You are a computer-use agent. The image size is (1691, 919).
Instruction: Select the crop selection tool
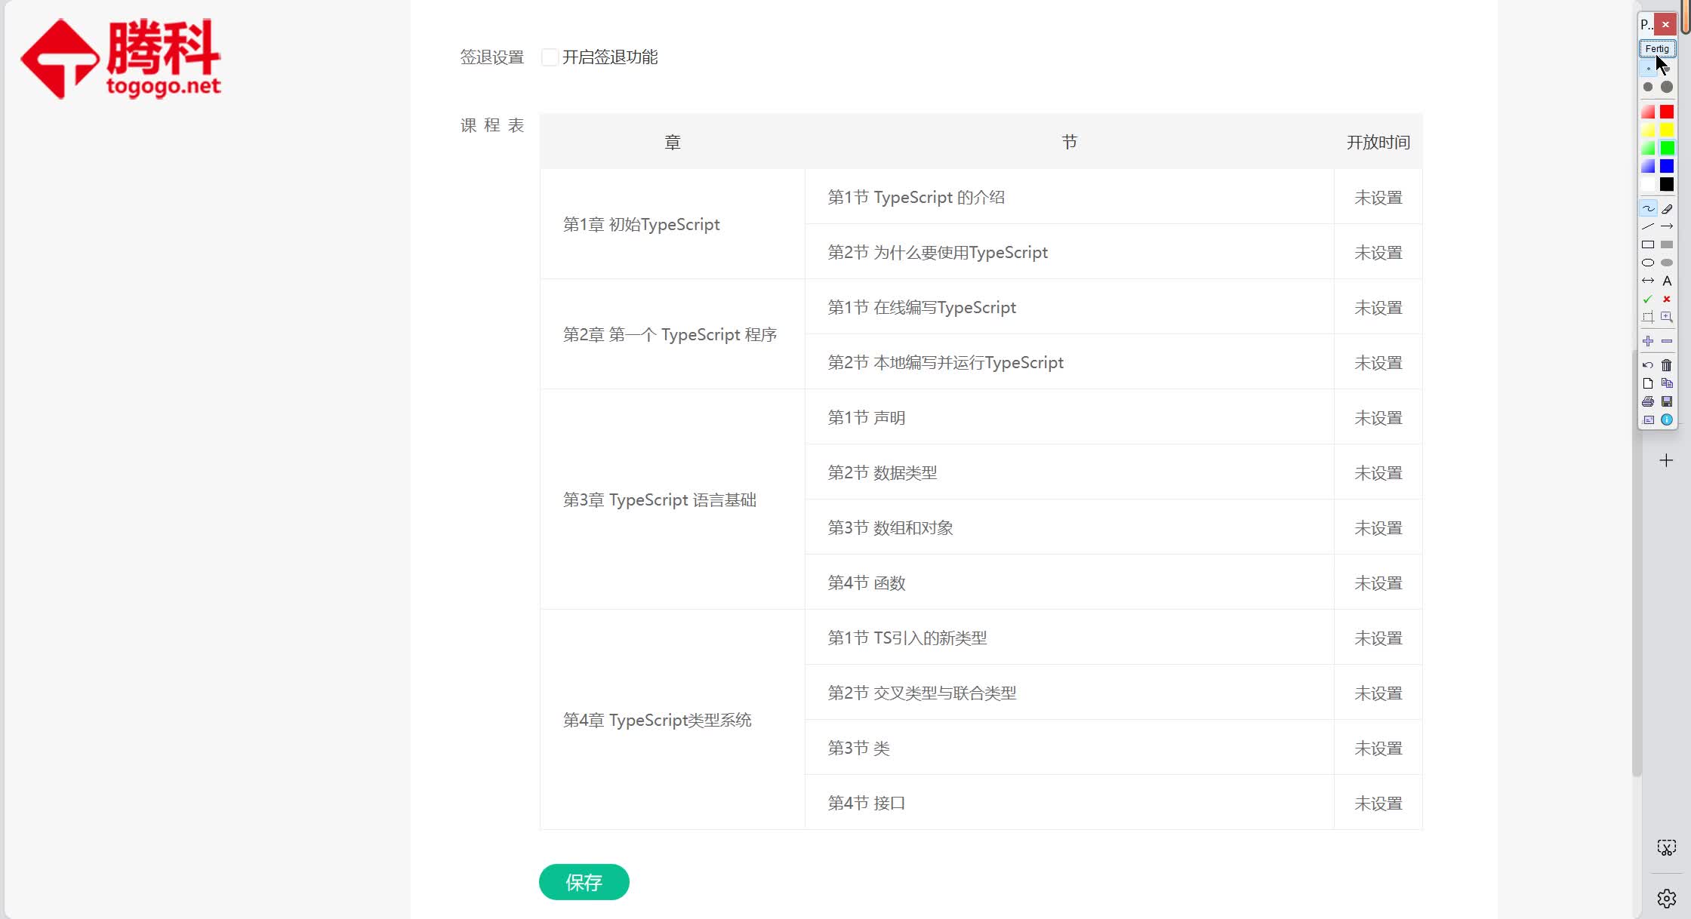click(x=1648, y=317)
